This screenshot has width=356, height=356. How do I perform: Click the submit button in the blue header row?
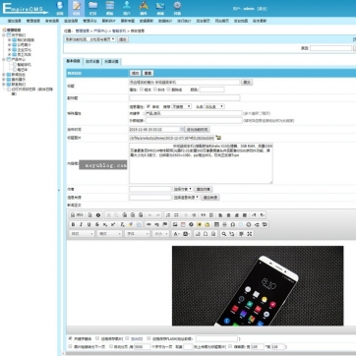(x=136, y=73)
